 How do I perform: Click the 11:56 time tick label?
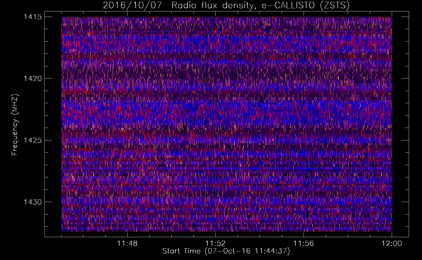point(304,244)
